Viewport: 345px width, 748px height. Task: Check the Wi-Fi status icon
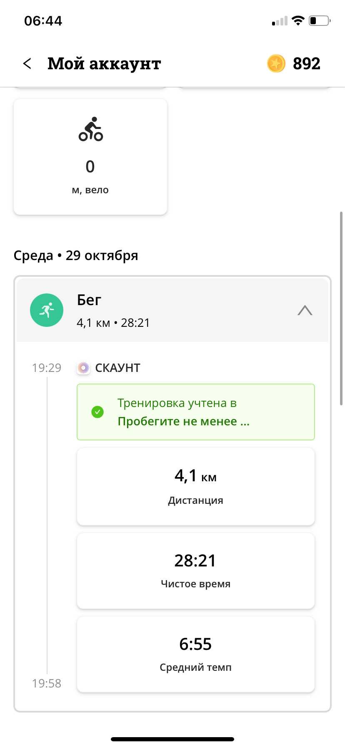[x=298, y=20]
